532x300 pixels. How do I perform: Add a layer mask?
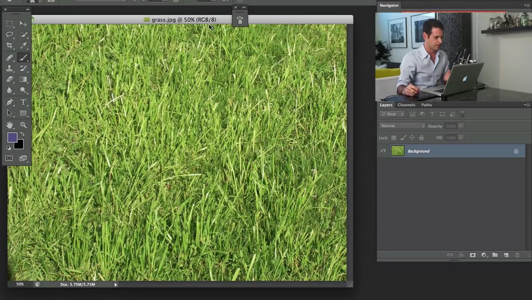tap(473, 255)
